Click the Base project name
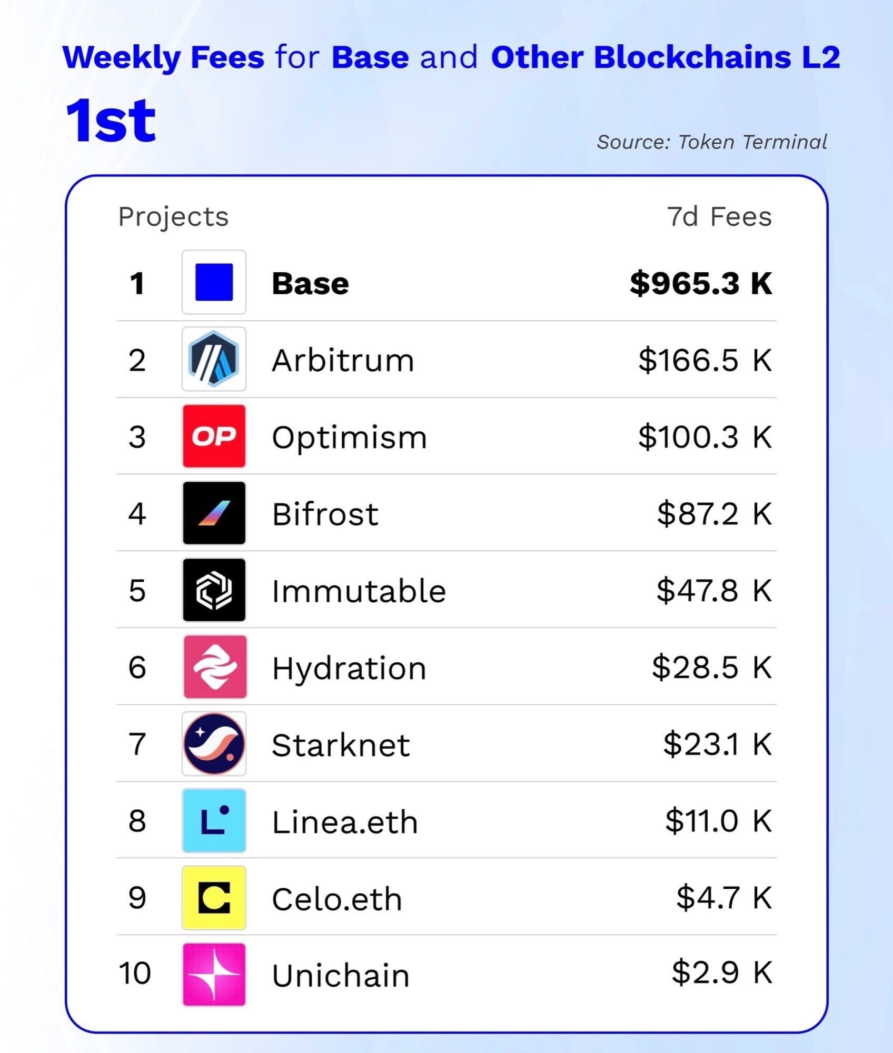Viewport: 893px width, 1053px height. pyautogui.click(x=310, y=284)
